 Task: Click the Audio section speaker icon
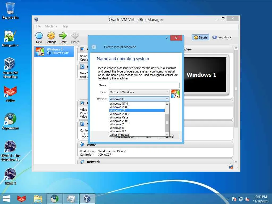pos(82,144)
